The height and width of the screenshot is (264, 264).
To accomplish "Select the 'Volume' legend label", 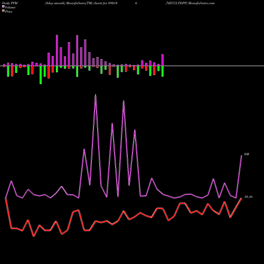I will point(10,7).
